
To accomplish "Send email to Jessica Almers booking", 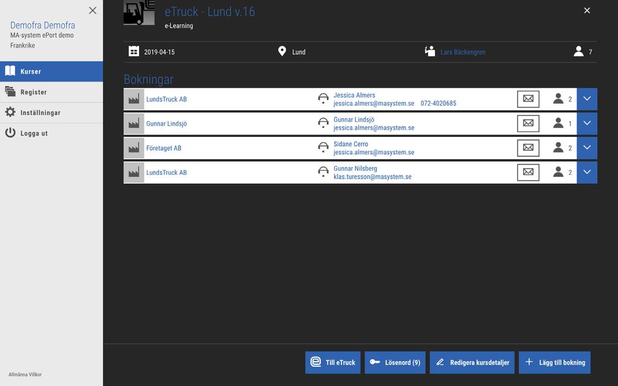I will (528, 99).
